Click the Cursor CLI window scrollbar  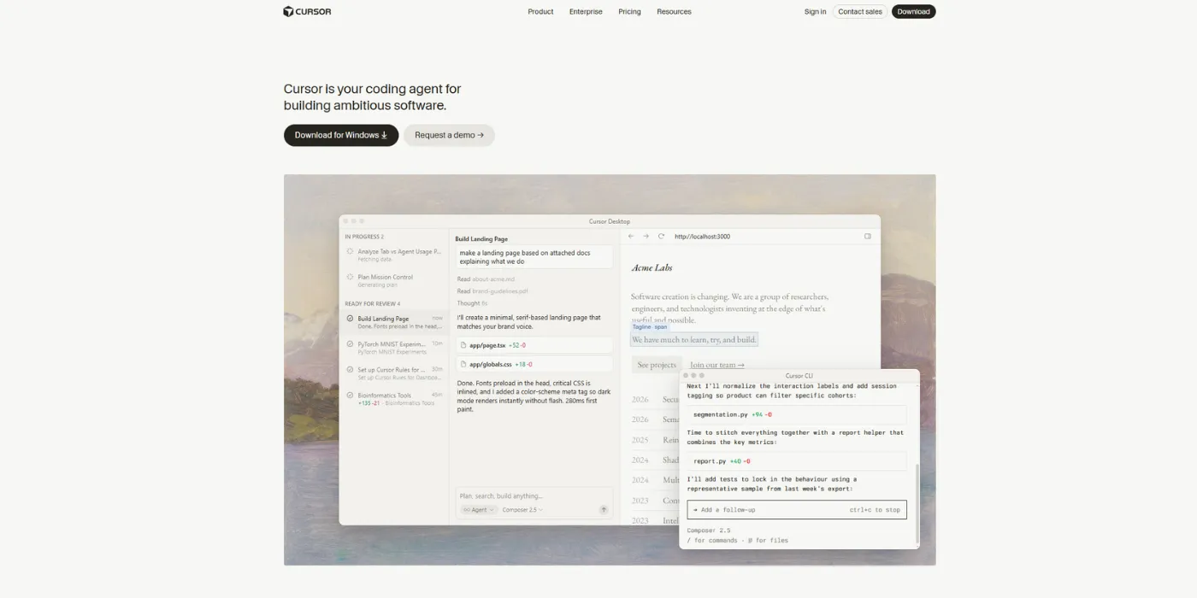(x=917, y=504)
